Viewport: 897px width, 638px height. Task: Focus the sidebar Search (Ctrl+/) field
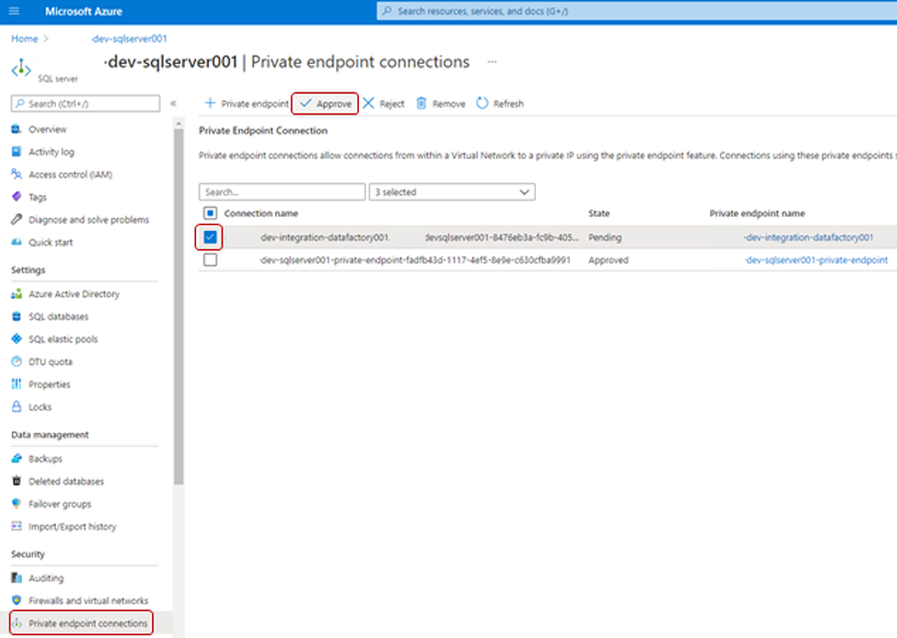coord(86,104)
